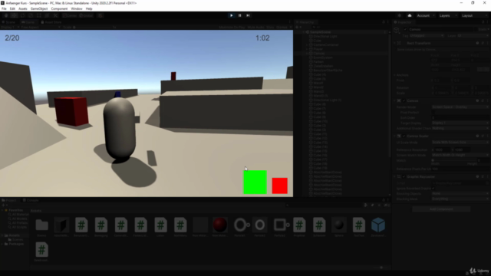This screenshot has height=276, width=491.
Task: Open the Gizmos dropdown
Action: pyautogui.click(x=283, y=28)
